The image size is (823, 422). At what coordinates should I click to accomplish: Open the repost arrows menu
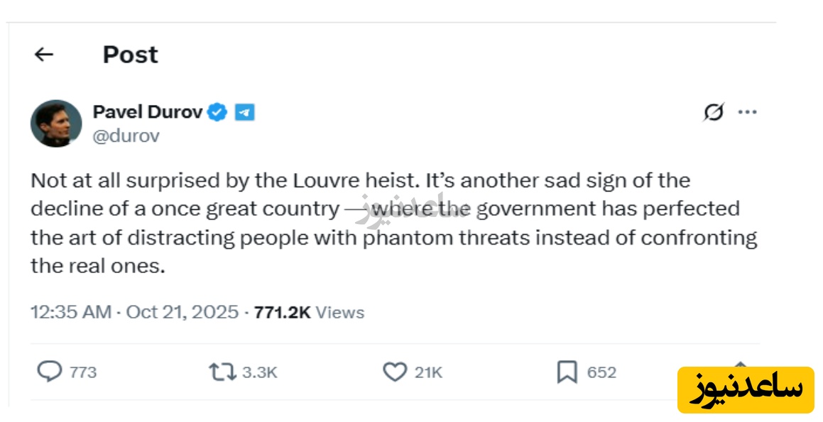pos(222,372)
